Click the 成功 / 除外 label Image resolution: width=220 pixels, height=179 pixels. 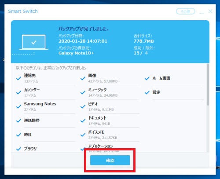pos(144,48)
